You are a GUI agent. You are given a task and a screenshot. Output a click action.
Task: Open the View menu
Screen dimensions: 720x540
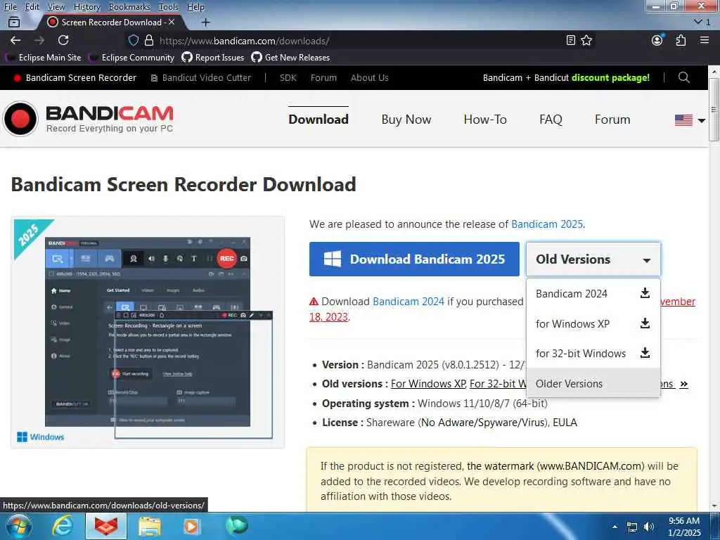(56, 7)
